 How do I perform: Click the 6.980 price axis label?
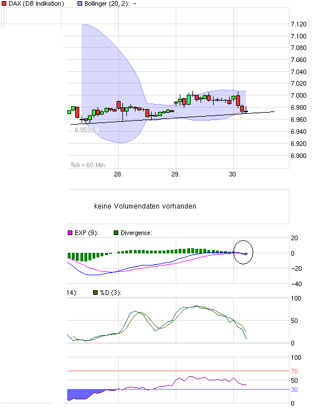[299, 107]
